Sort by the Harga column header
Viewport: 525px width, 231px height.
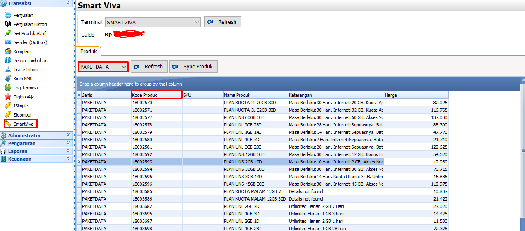pyautogui.click(x=416, y=95)
